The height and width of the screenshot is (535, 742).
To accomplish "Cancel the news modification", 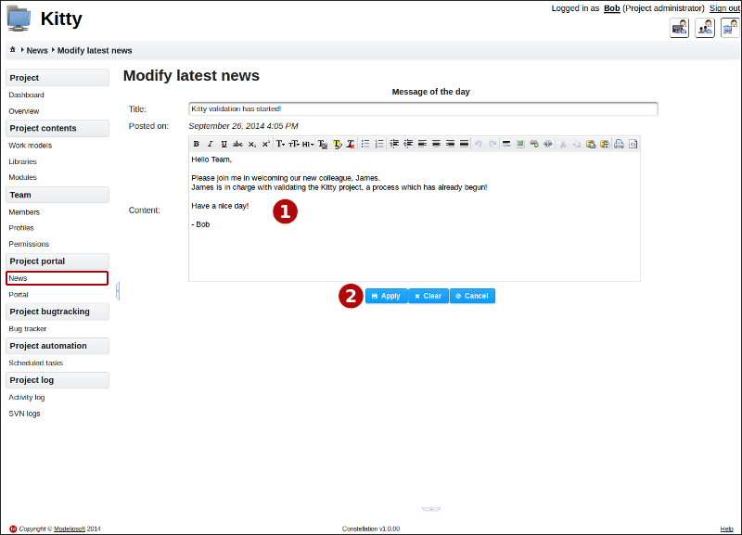I will [472, 296].
